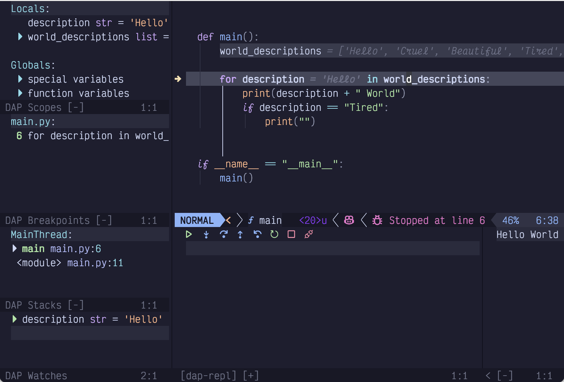
Task: Select the DAP Watches window title
Action: pyautogui.click(x=36, y=376)
